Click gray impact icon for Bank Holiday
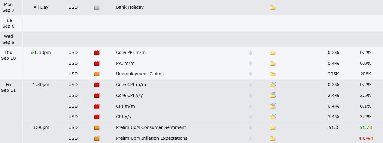The image size is (383, 143). click(97, 7)
